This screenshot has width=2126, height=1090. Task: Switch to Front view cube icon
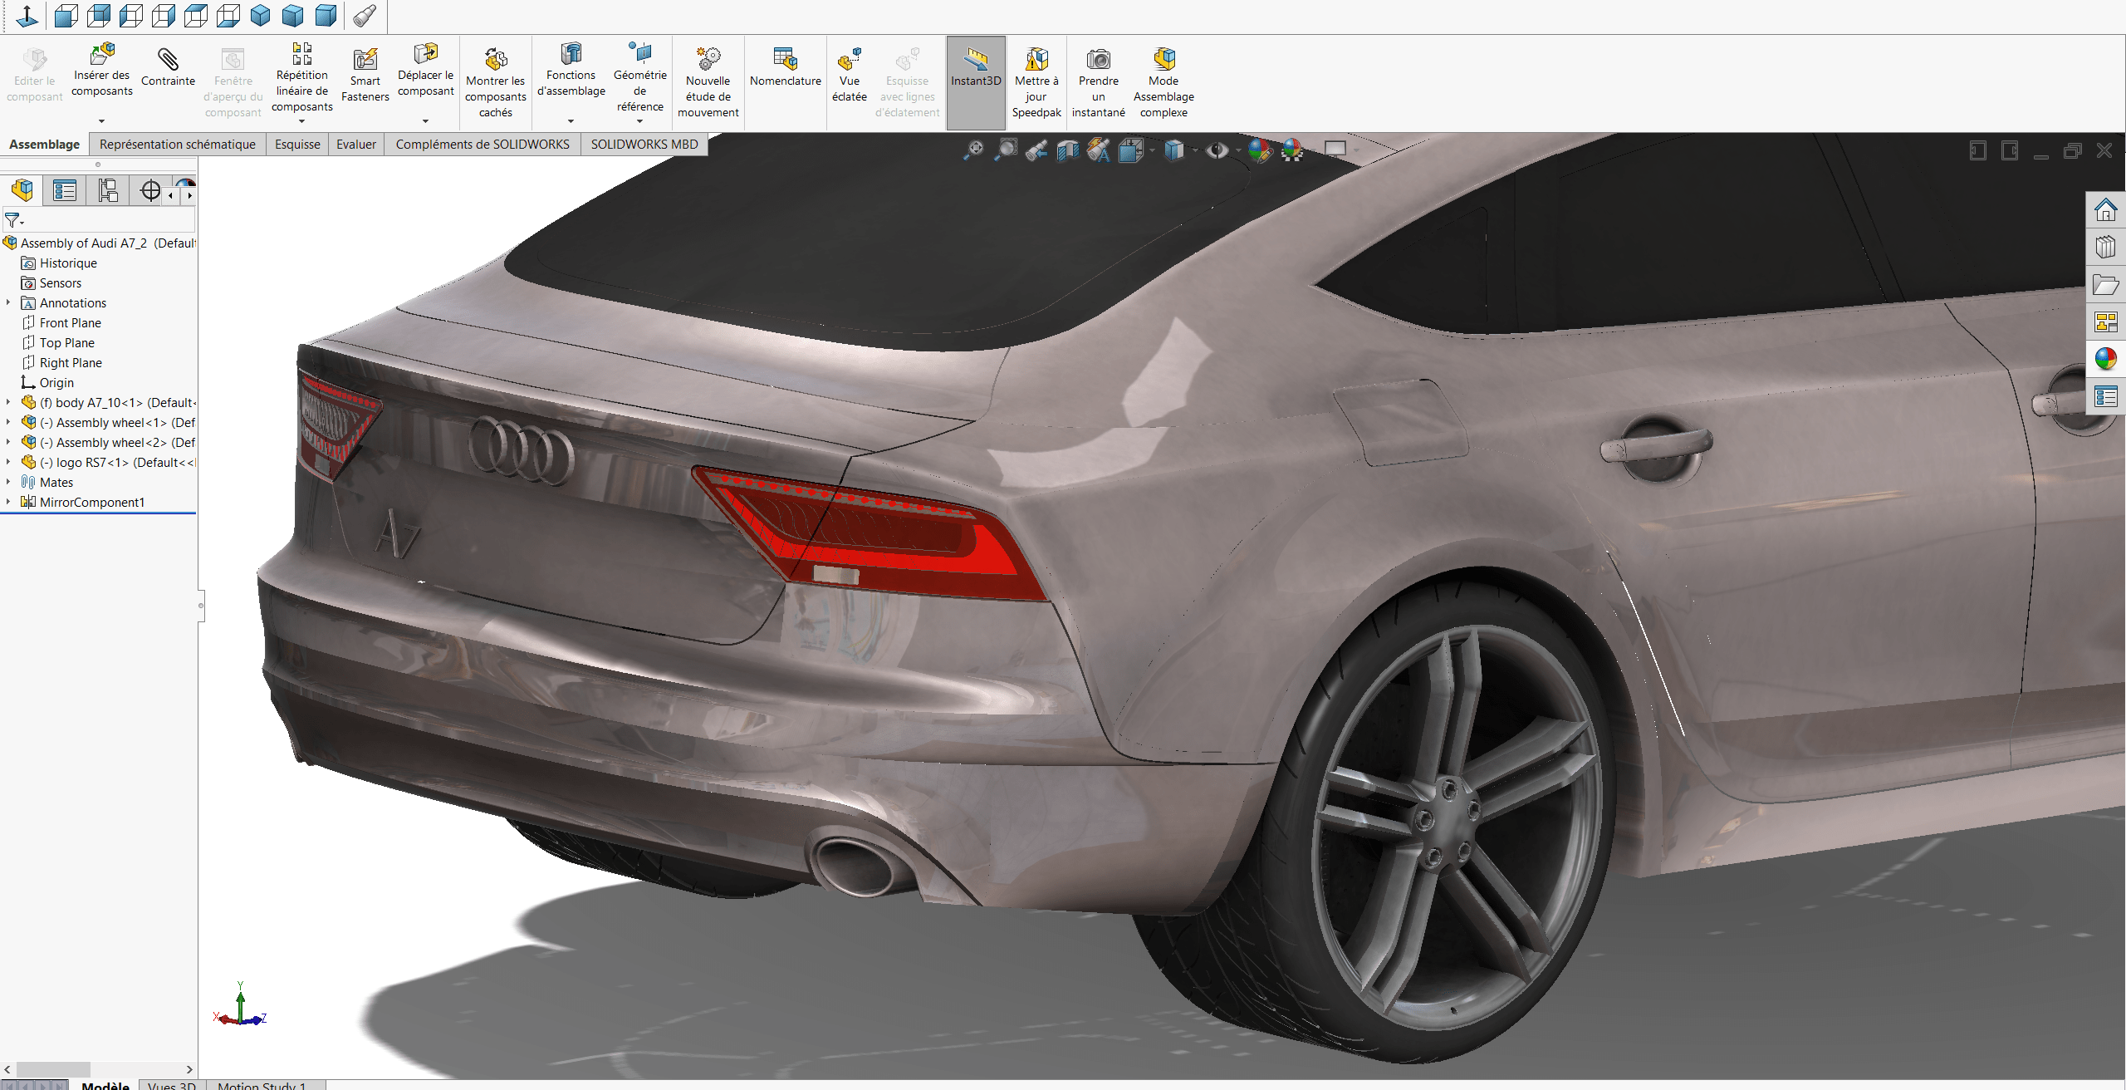coord(66,16)
